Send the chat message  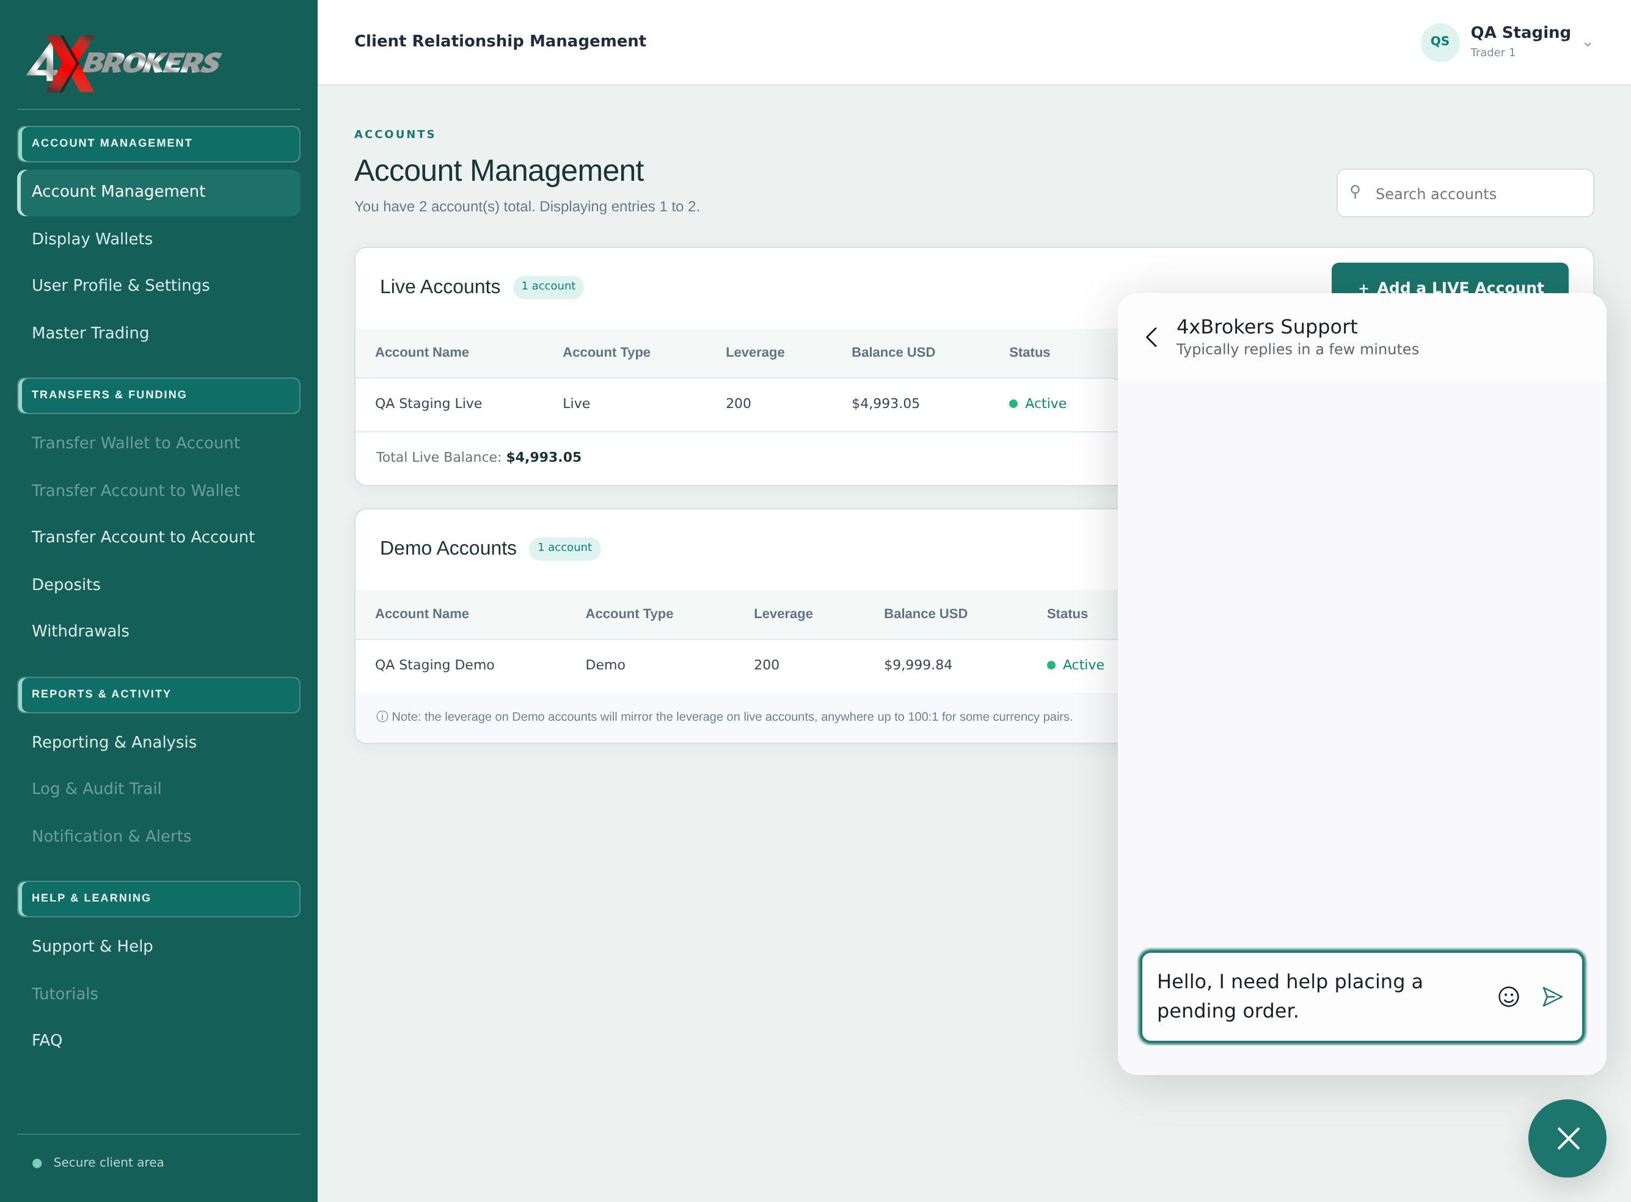pyautogui.click(x=1552, y=996)
